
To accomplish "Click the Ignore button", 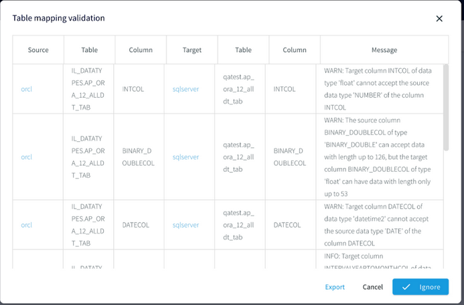I will 420,287.
